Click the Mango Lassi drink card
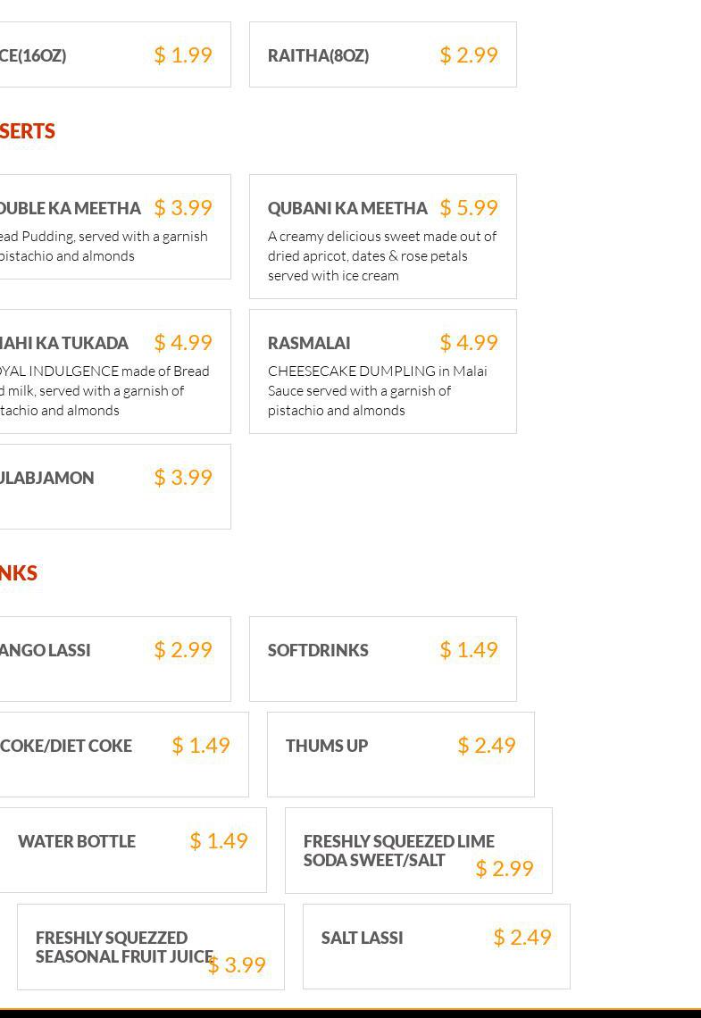The height and width of the screenshot is (1018, 701). [46, 651]
